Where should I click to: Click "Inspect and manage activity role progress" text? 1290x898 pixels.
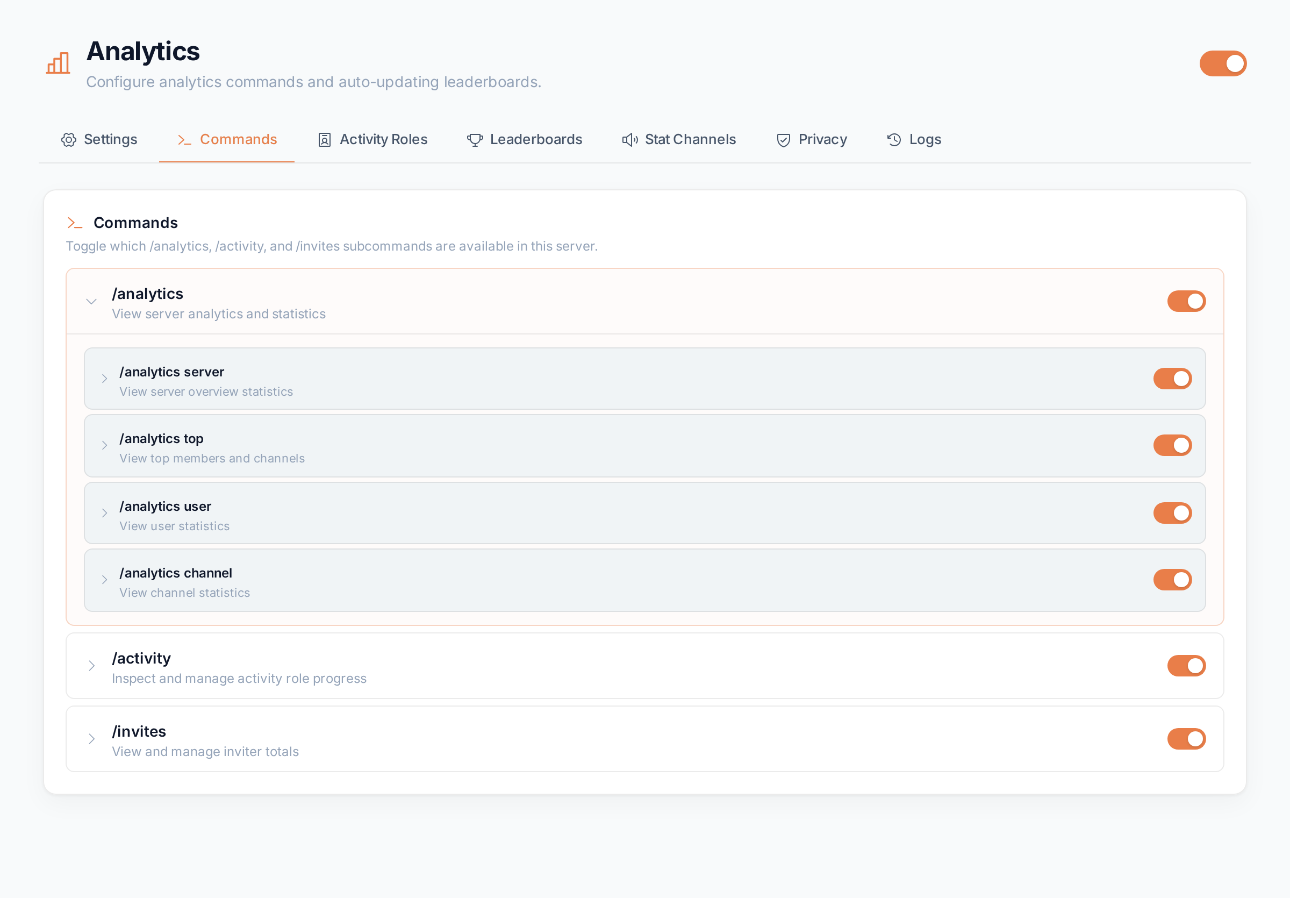pyautogui.click(x=239, y=678)
